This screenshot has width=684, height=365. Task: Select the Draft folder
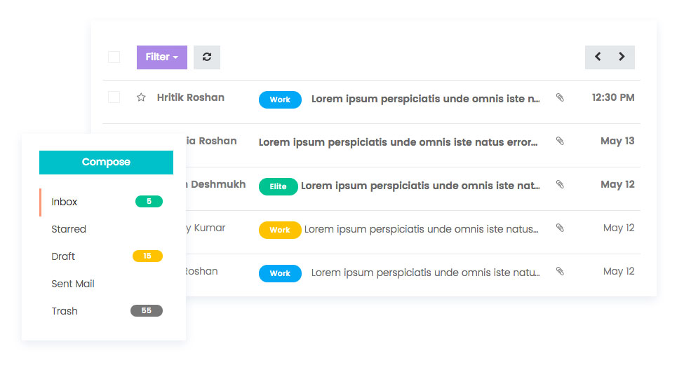pos(63,256)
